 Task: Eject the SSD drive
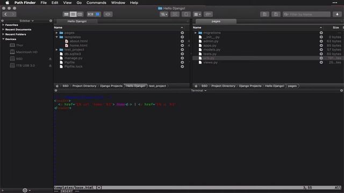[50, 59]
